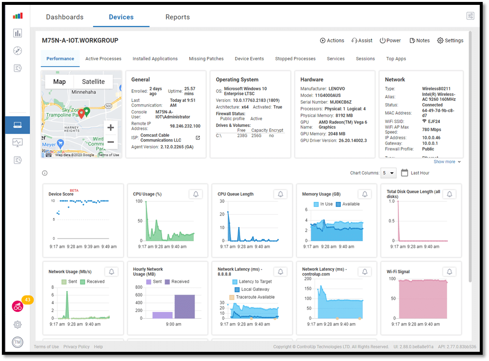Open the sidebar gear settings icon

18,325
